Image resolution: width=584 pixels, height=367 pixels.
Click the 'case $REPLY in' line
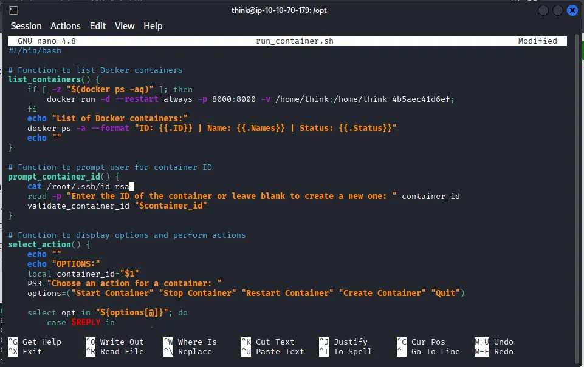[81, 322]
